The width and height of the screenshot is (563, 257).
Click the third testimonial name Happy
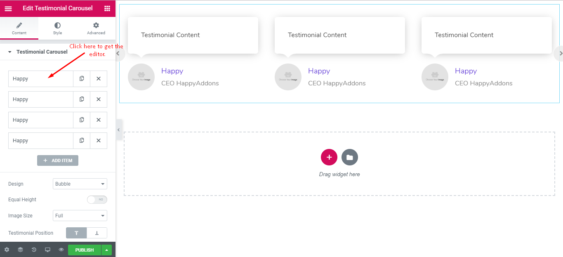(466, 71)
